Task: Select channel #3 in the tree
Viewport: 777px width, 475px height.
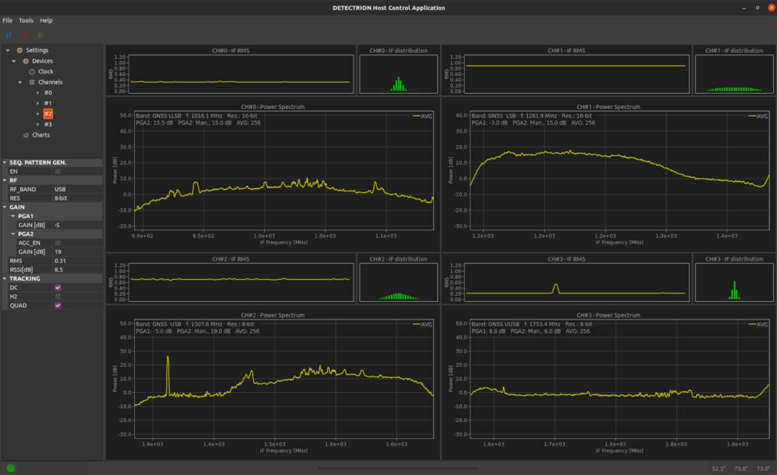Action: 48,124
